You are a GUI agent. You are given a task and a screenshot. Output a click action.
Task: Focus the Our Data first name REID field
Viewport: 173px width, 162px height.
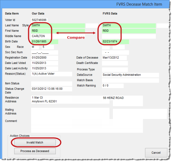[x=58, y=31]
